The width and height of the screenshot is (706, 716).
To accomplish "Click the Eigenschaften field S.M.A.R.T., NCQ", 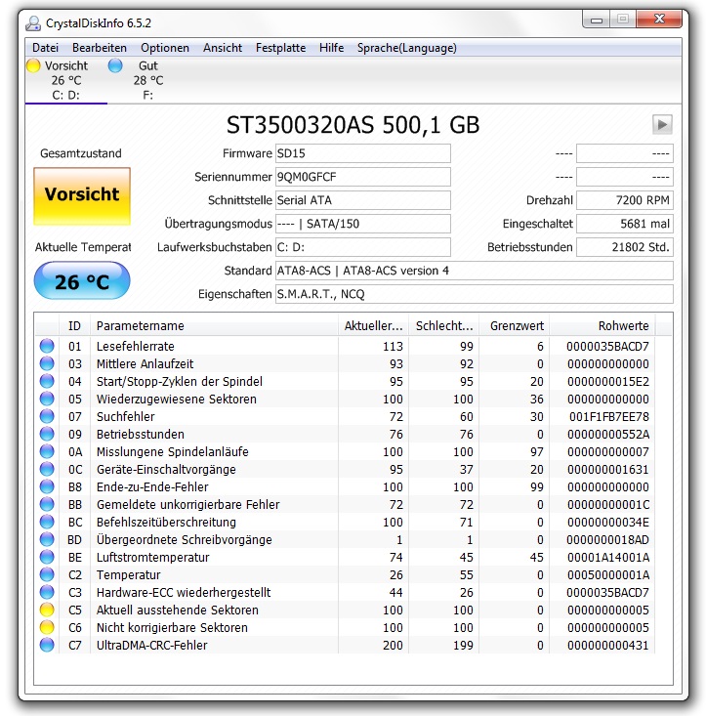I will click(x=475, y=294).
